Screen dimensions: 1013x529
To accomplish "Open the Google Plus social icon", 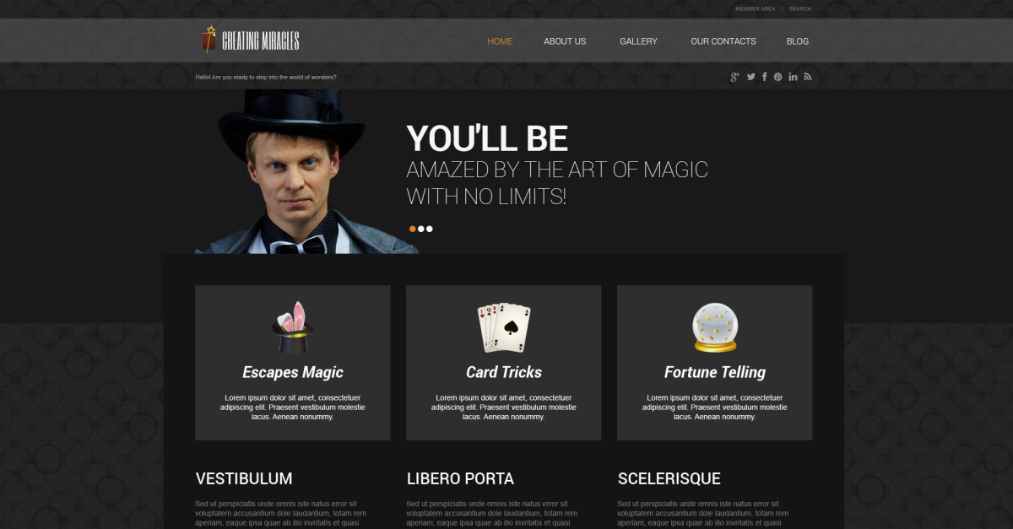I will click(734, 77).
